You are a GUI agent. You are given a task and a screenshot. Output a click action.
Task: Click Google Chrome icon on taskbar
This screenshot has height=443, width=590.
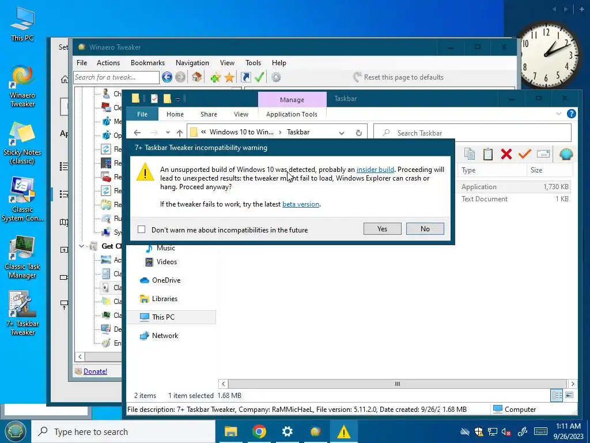click(x=259, y=431)
